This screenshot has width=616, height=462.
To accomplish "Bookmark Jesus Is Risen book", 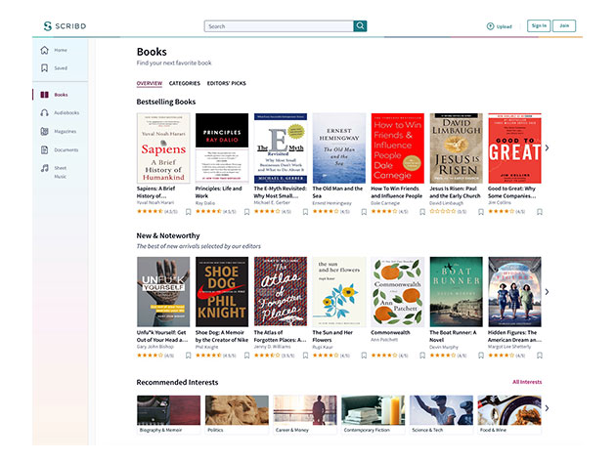I will coord(481,212).
